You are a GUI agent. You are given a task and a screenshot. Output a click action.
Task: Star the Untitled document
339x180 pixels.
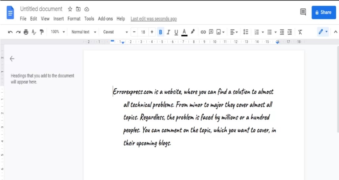pos(70,9)
